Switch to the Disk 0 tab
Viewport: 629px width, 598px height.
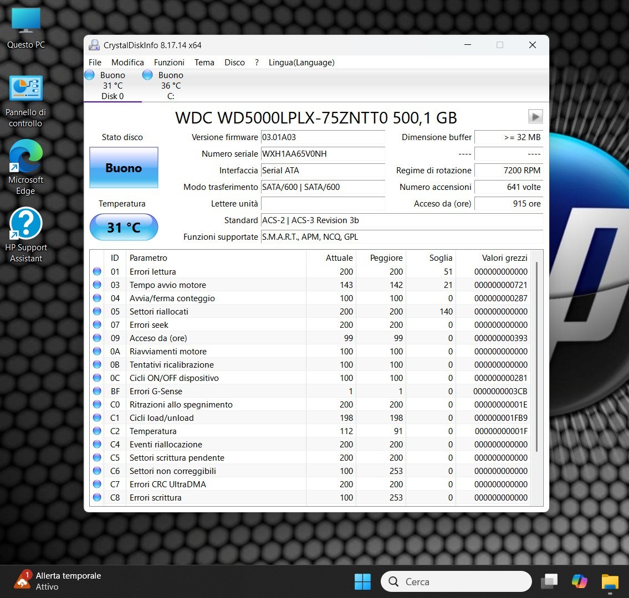[112, 85]
